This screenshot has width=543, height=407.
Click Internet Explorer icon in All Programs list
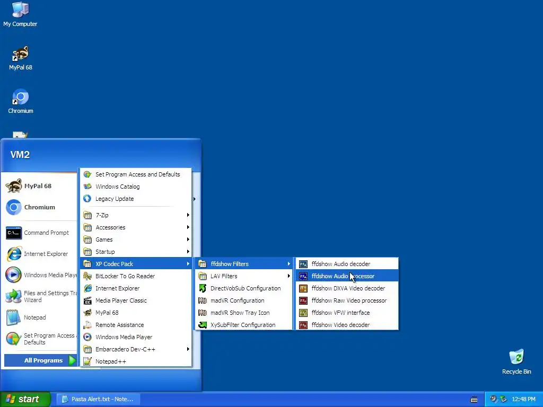[87, 288]
